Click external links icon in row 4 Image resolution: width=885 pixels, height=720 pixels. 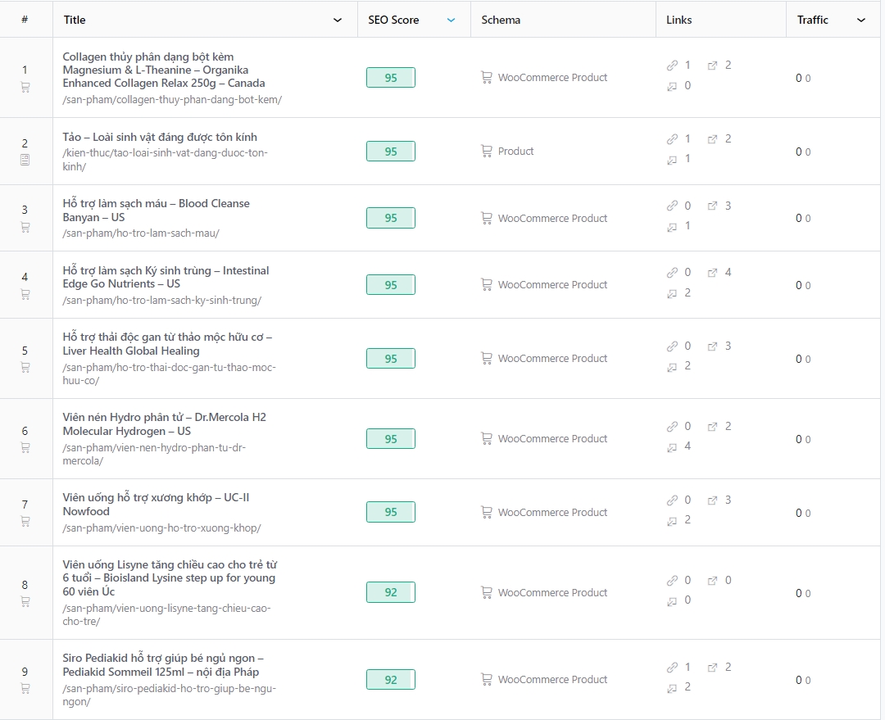point(712,273)
